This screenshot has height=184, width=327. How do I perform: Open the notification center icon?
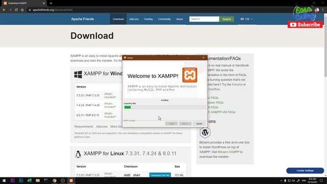click(321, 180)
